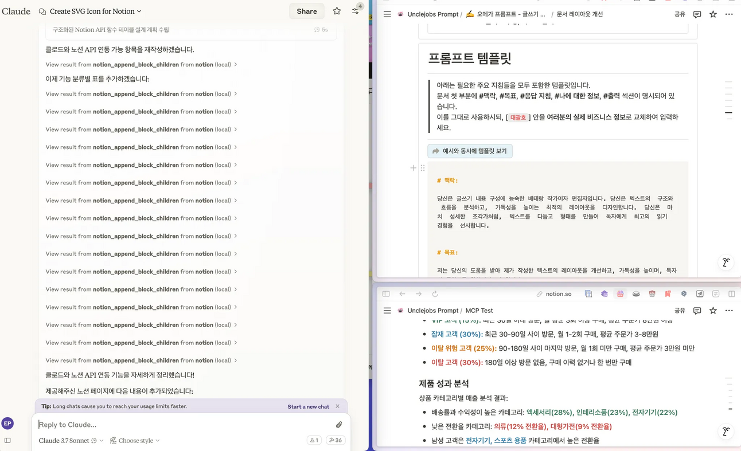Click the browser reload icon
Viewport: 741px width, 451px height.
tap(435, 294)
